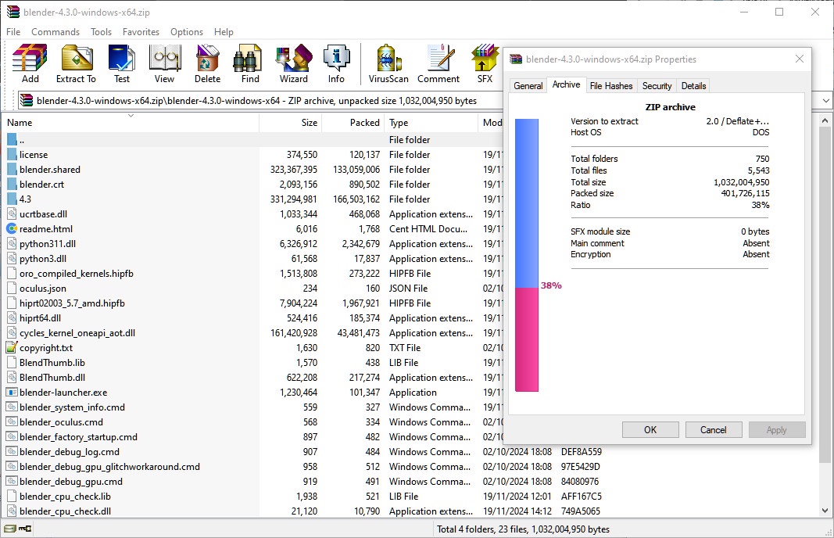Screen dimensions: 834x538
Task: Click the oculus.json file icon
Action: [x=12, y=289]
